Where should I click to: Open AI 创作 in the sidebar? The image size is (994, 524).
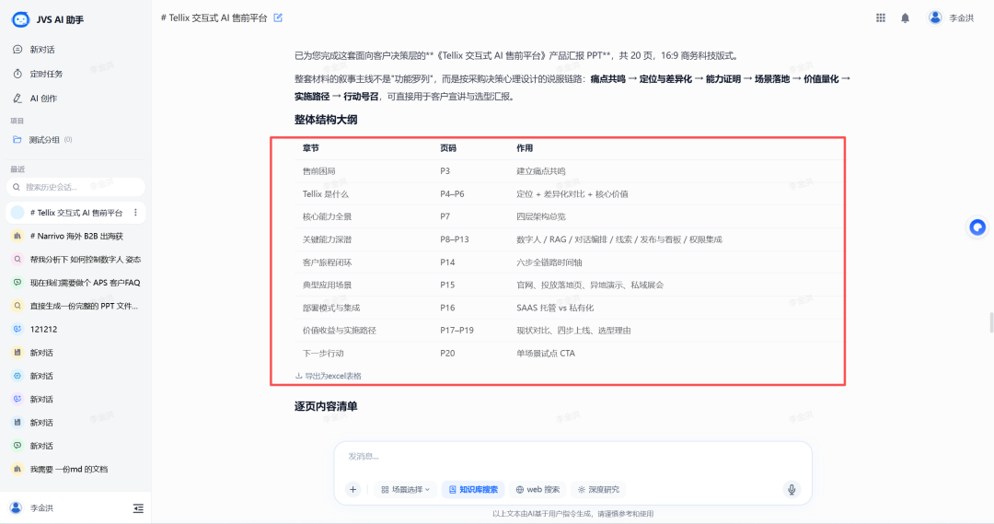[x=43, y=99]
